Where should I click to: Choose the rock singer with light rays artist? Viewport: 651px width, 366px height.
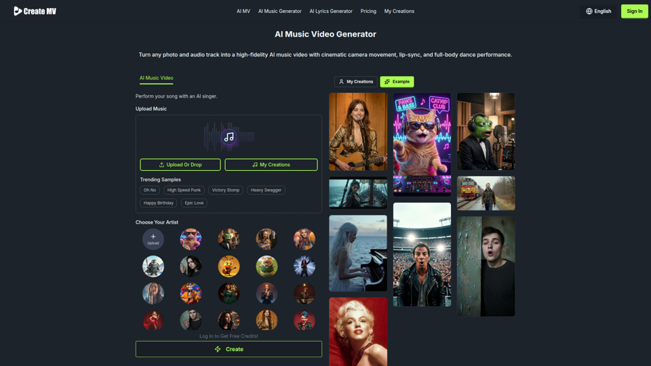click(x=304, y=266)
